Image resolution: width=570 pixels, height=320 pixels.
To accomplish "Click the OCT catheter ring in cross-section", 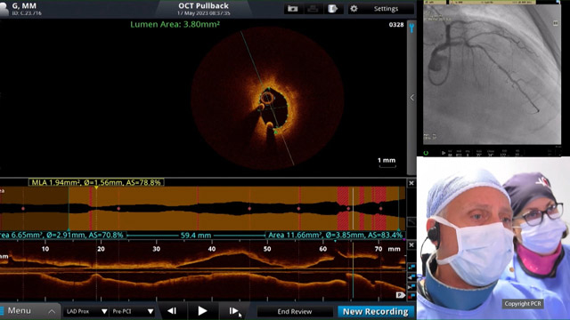I will click(x=267, y=98).
